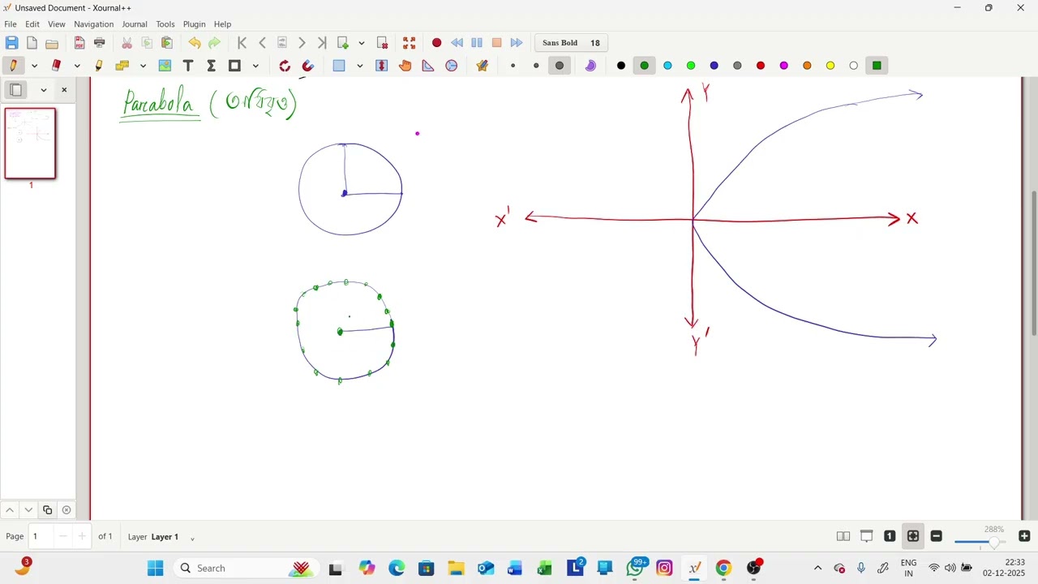The image size is (1038, 584).
Task: Expand the Pen tool options dropdown
Action: click(34, 66)
